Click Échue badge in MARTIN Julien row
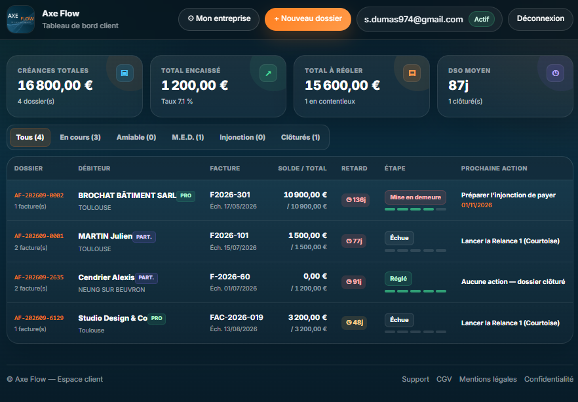 (x=399, y=238)
